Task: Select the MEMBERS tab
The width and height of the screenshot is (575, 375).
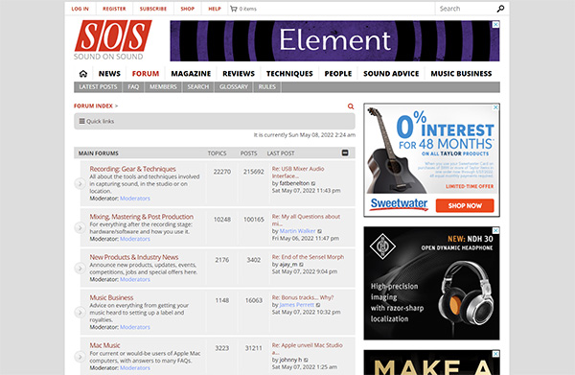Action: (163, 87)
